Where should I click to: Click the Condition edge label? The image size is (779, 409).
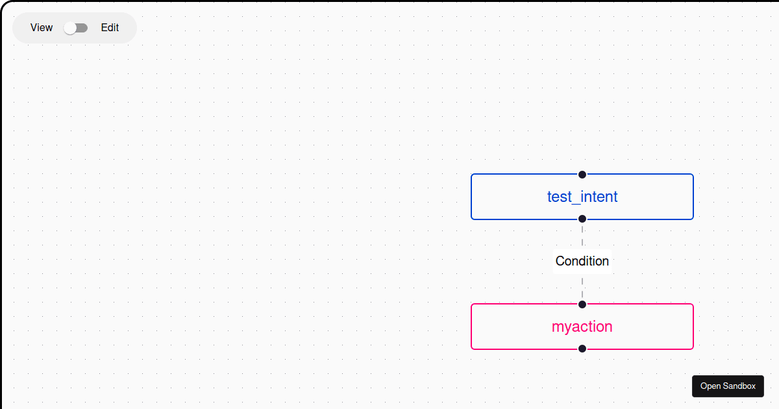(582, 261)
